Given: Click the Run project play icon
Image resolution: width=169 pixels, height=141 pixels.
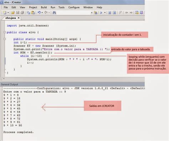Looking at the screenshot, I should 101,12.
